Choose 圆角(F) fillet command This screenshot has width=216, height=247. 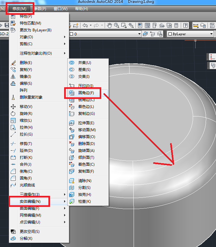(x=39, y=178)
